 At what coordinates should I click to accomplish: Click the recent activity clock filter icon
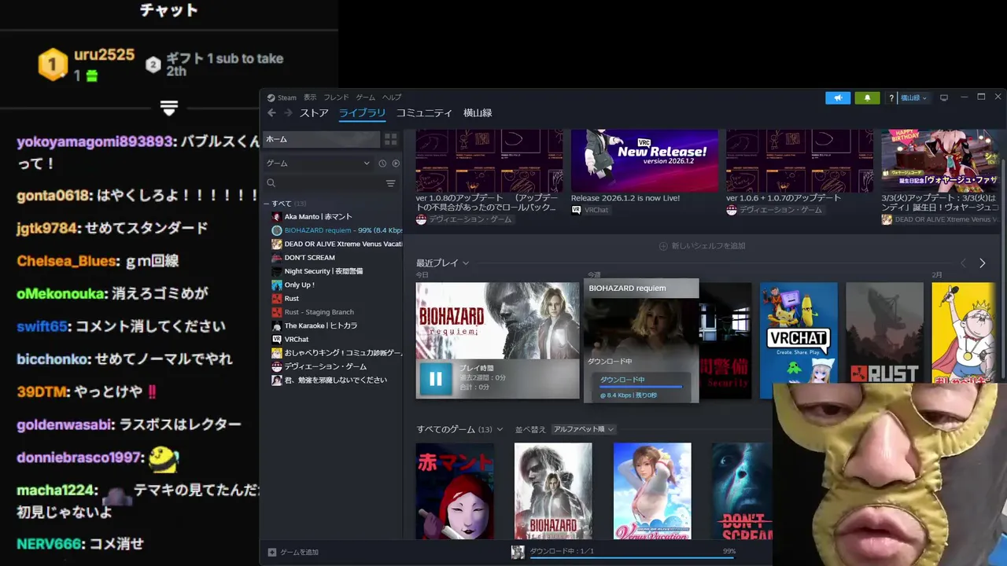[382, 164]
